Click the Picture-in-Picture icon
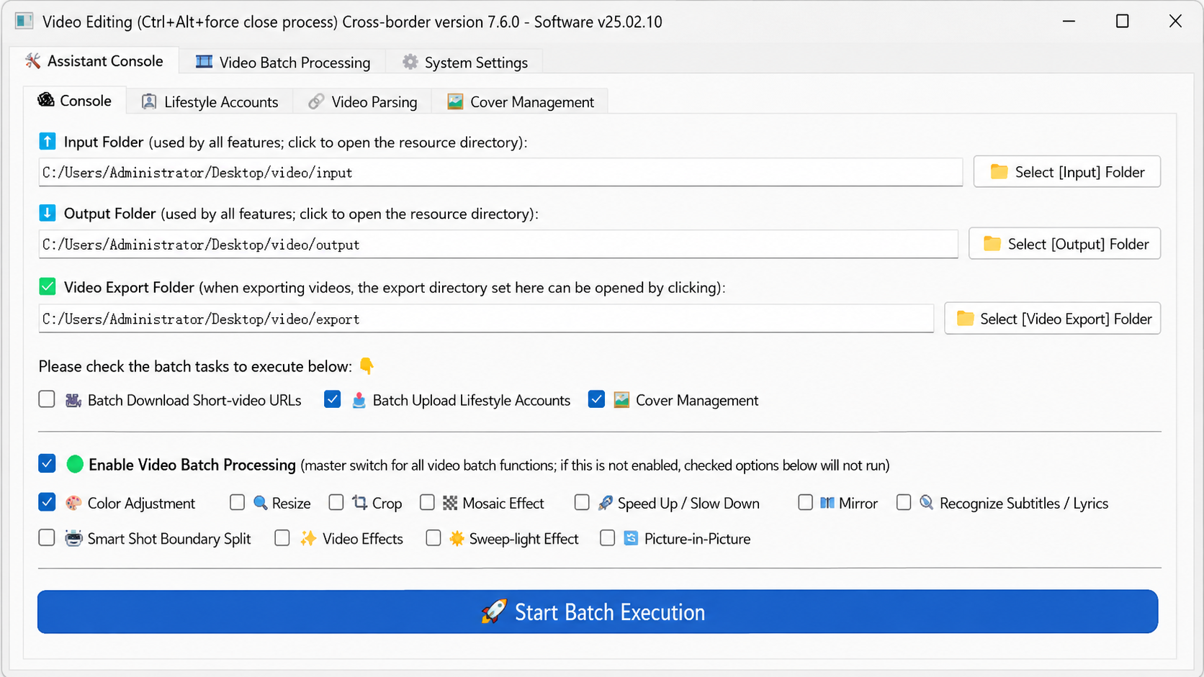Screen dimensions: 1204x677 pos(631,538)
